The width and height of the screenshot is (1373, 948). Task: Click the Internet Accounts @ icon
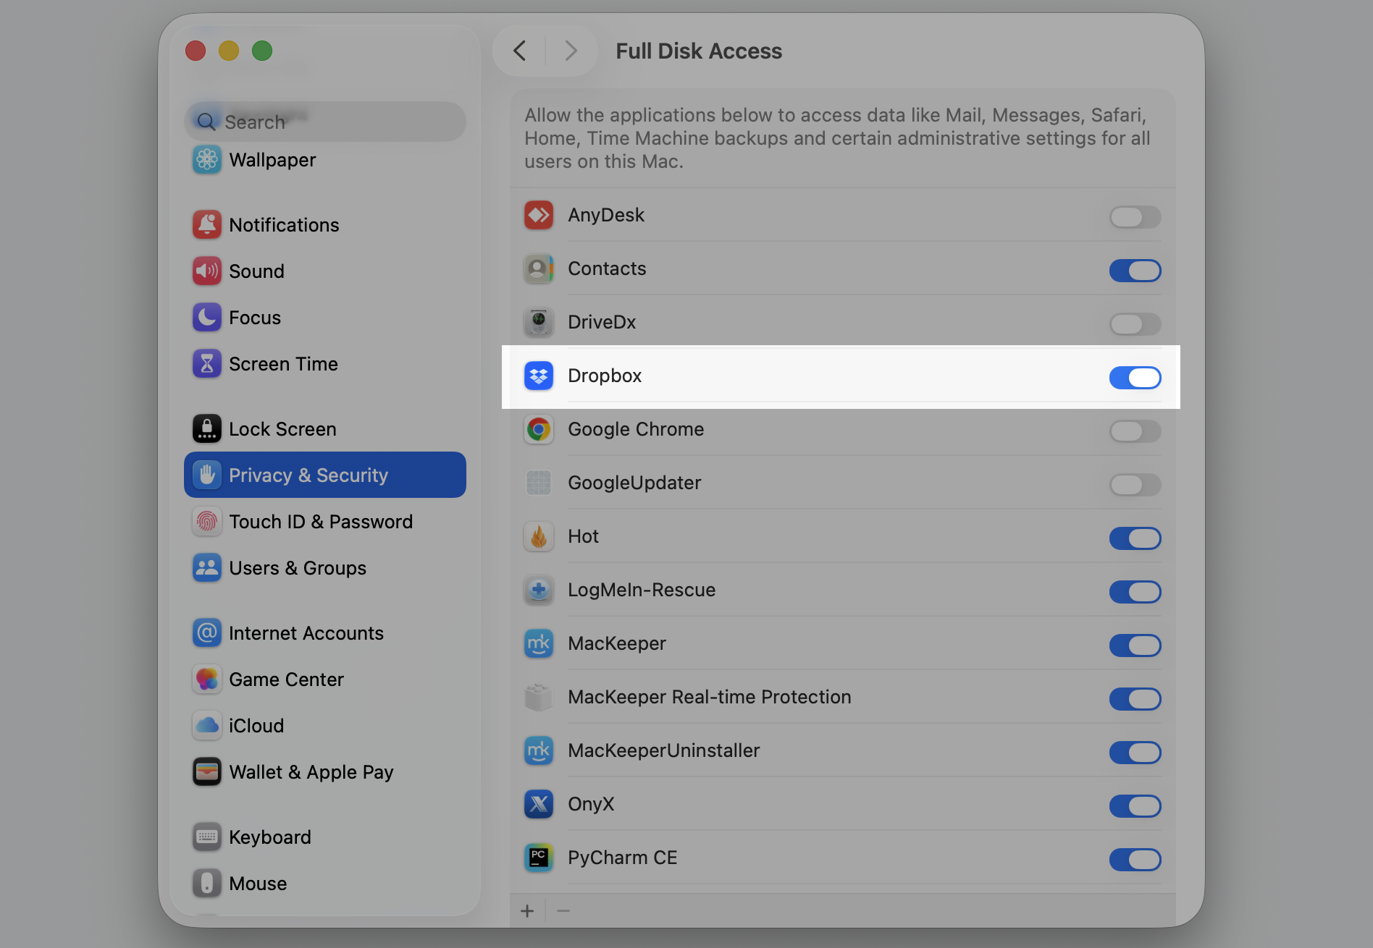click(x=207, y=633)
